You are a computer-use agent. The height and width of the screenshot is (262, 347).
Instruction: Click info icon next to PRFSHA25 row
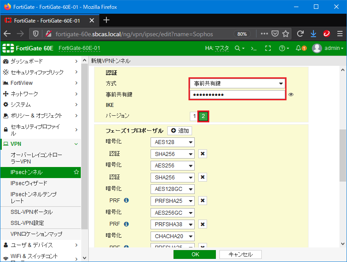point(126,201)
